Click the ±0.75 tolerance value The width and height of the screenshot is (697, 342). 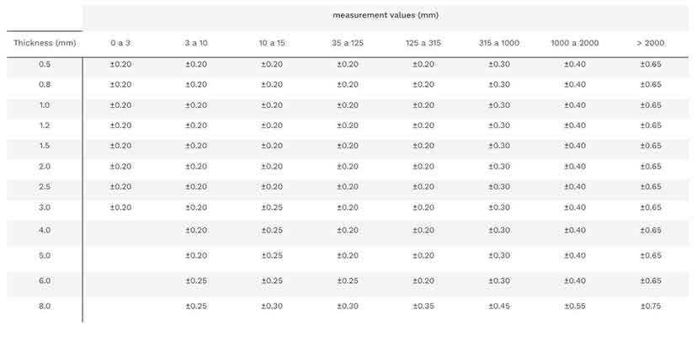pos(650,307)
